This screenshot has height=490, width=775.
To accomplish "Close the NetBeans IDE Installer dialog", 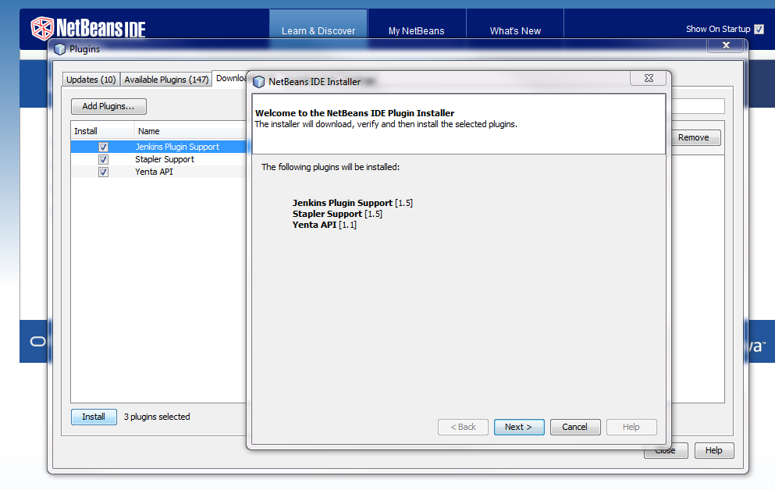I will (x=649, y=78).
